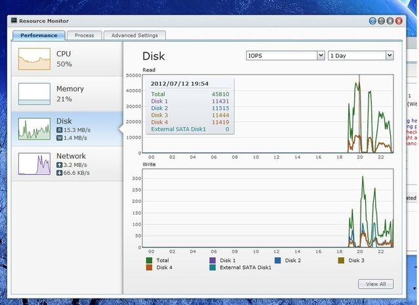The width and height of the screenshot is (419, 305).
Task: Open the 1 Day time range dropdown
Action: point(361,56)
